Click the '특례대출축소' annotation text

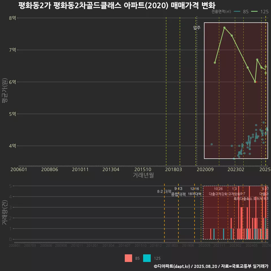[243, 199]
